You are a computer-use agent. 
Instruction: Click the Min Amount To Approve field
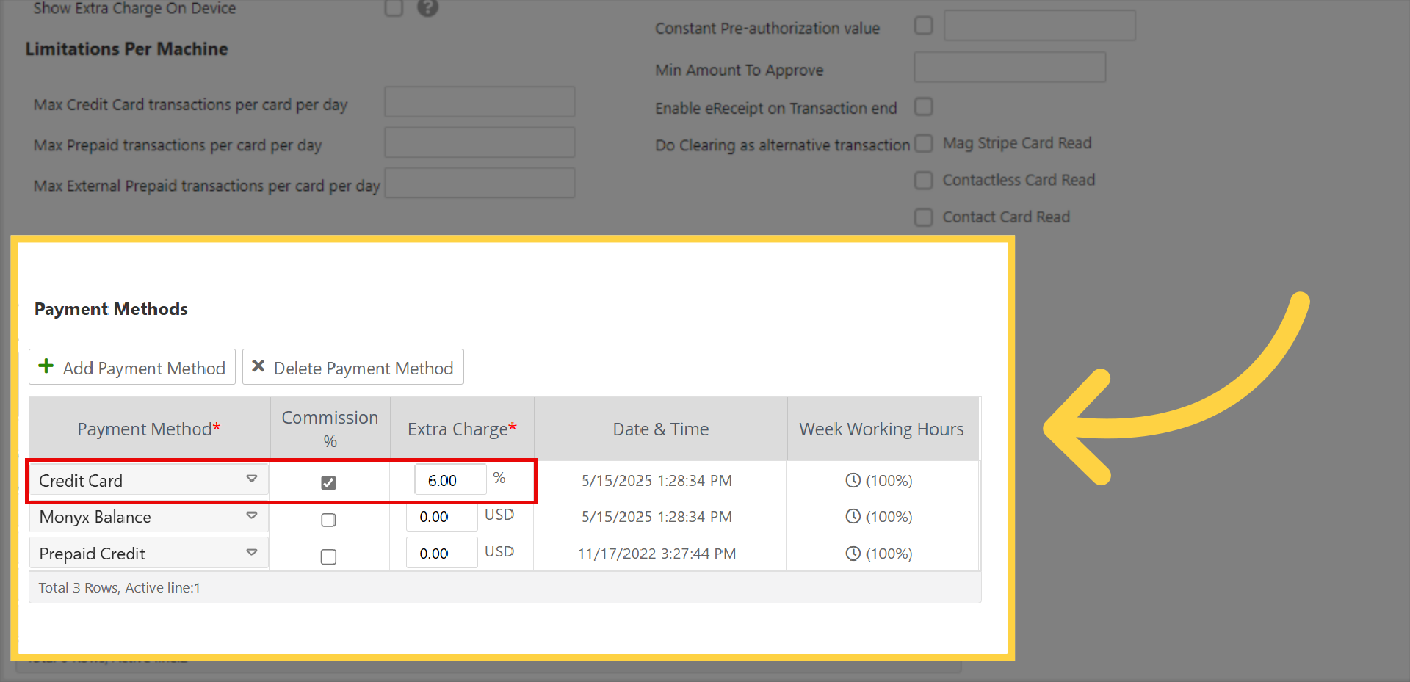[x=1009, y=68]
